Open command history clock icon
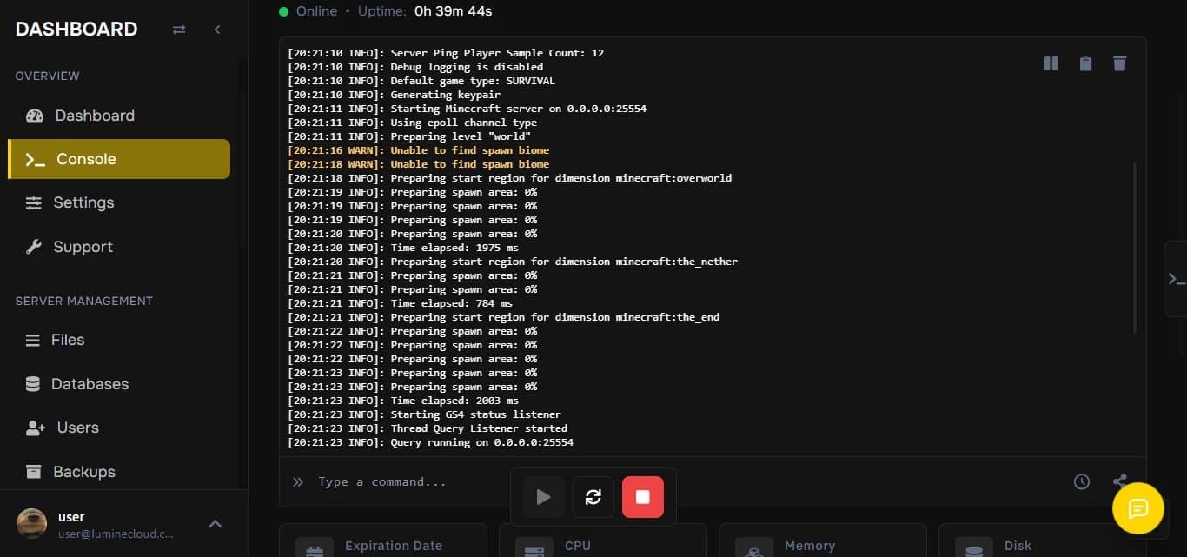The height and width of the screenshot is (557, 1187). (x=1082, y=481)
